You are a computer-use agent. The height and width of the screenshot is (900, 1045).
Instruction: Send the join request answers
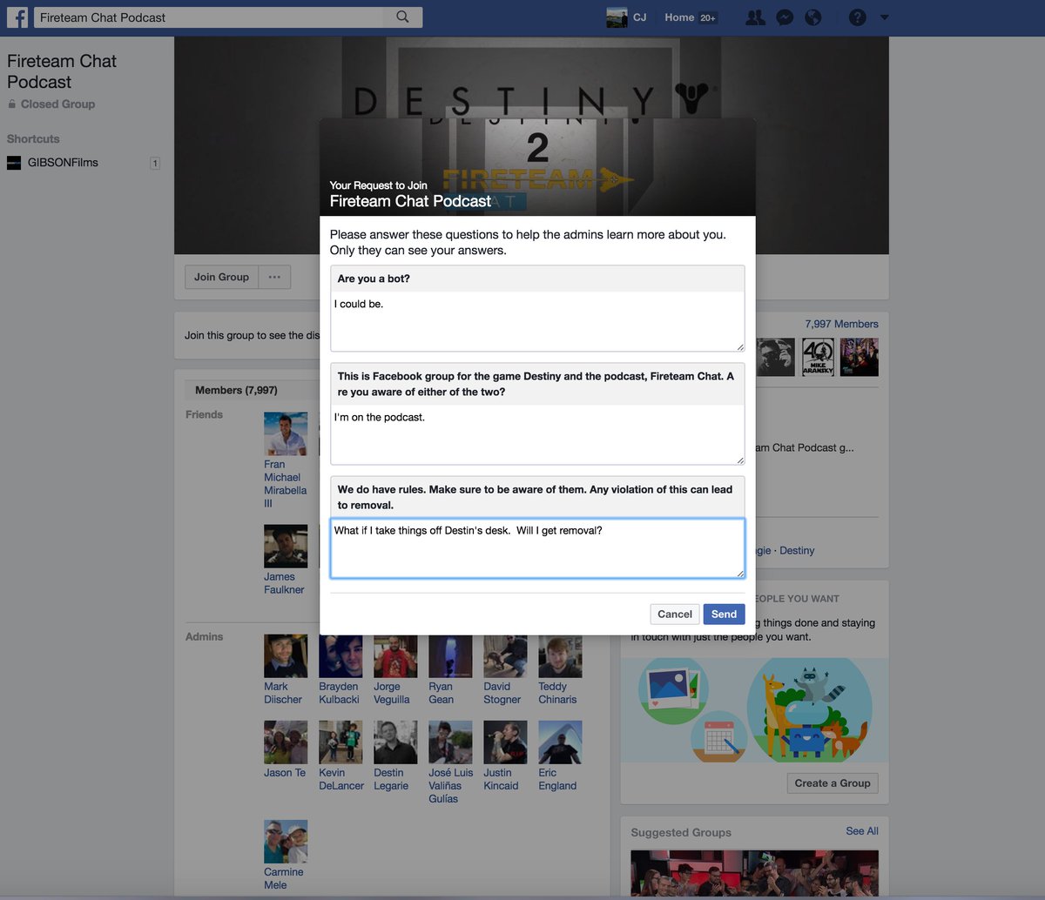coord(724,614)
